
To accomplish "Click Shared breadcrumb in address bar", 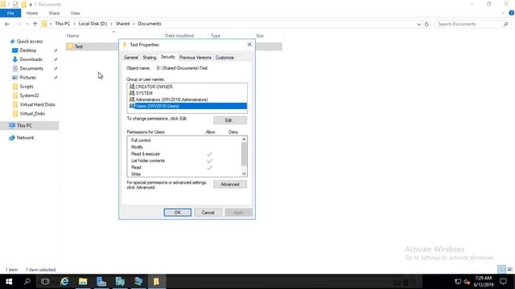I will (x=122, y=24).
